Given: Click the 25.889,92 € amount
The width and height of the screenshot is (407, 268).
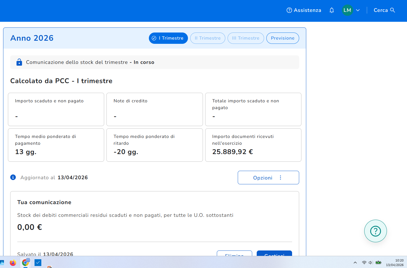Looking at the screenshot, I should click(x=233, y=152).
